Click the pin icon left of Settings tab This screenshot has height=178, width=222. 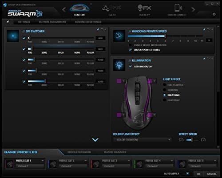pos(8,22)
